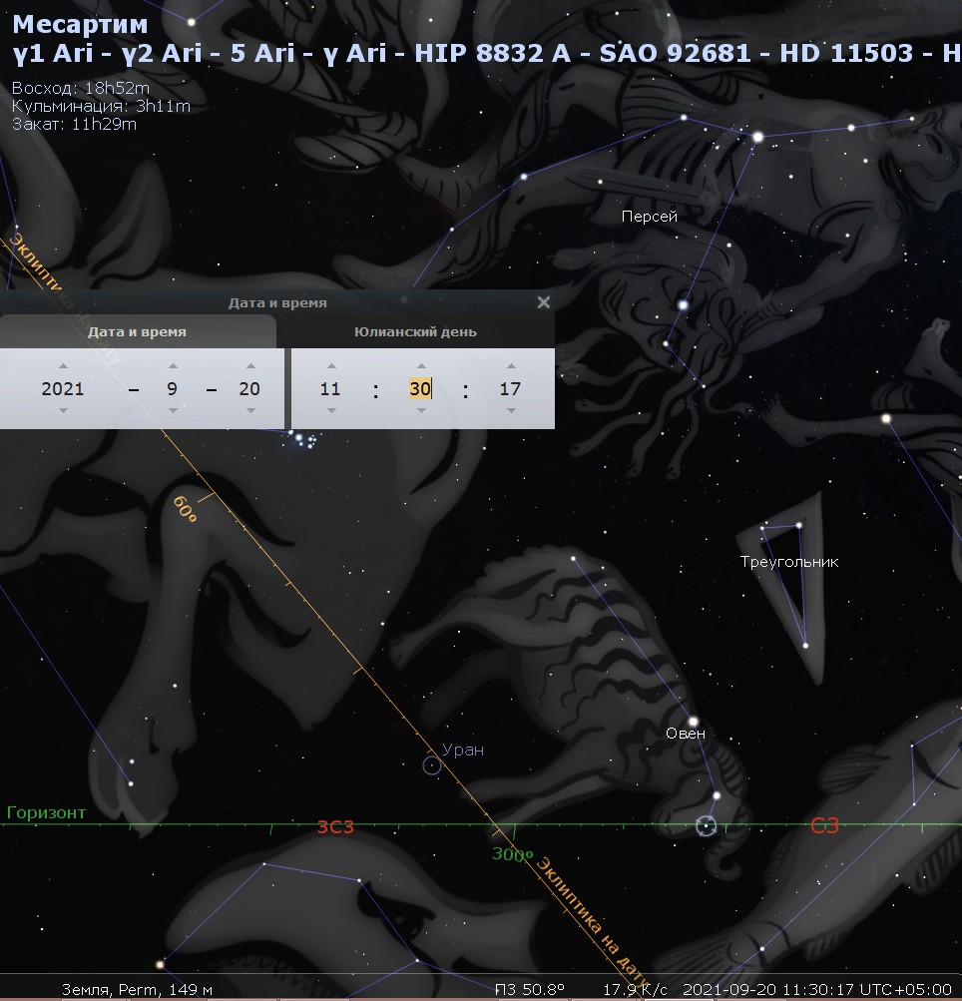
Task: Click the year field showing 2021
Action: pos(63,389)
